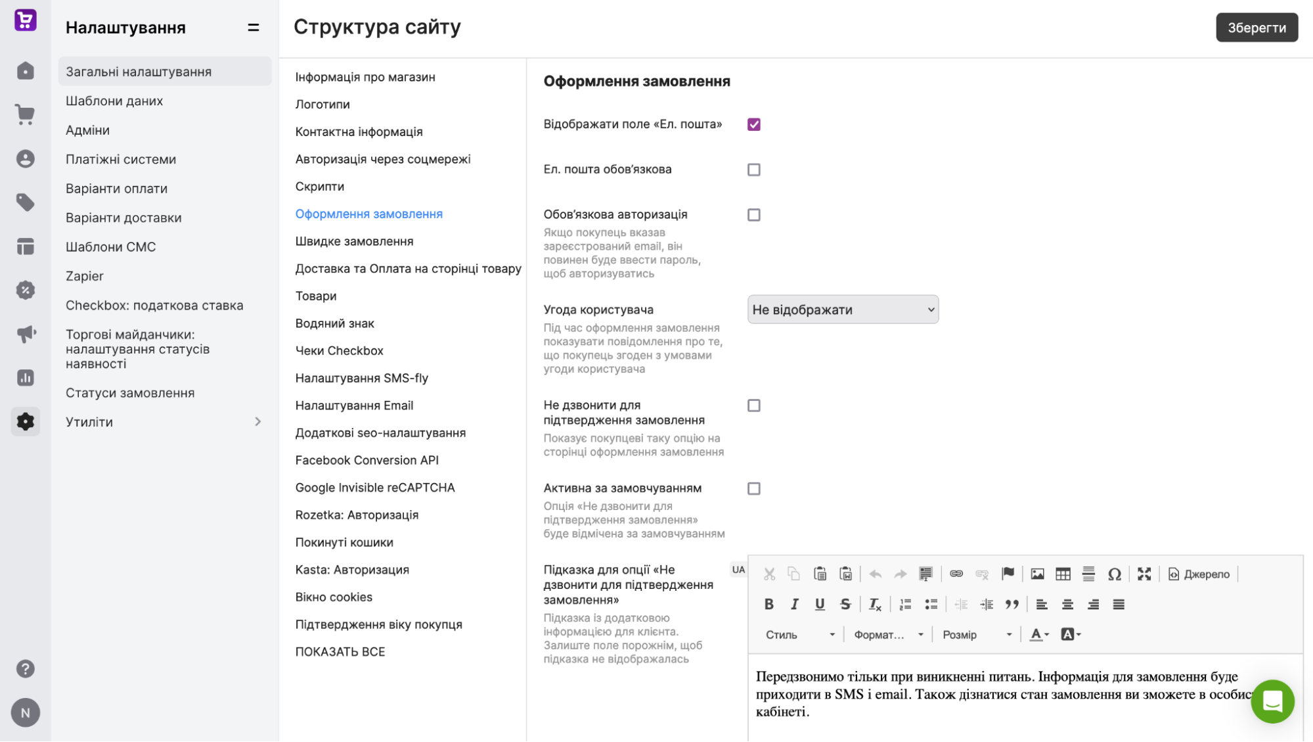Click ПОКАЗАТЬ ВСЕ link
The image size is (1313, 742).
point(340,652)
